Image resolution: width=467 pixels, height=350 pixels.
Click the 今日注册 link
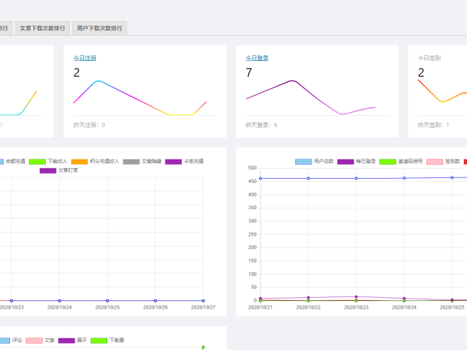(x=85, y=58)
